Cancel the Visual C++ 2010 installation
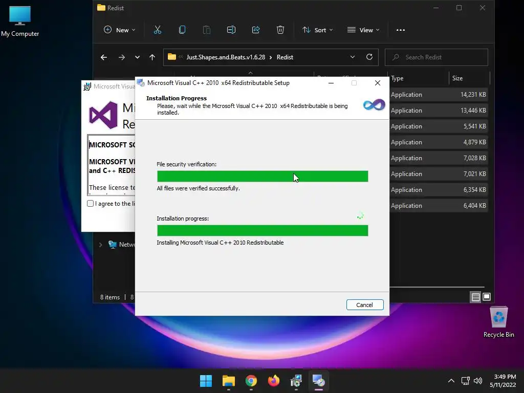 [364, 305]
